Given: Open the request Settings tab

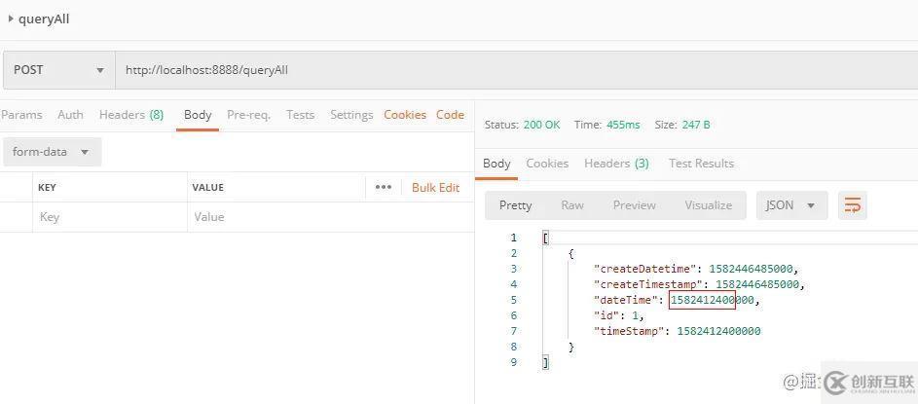Looking at the screenshot, I should pos(351,115).
